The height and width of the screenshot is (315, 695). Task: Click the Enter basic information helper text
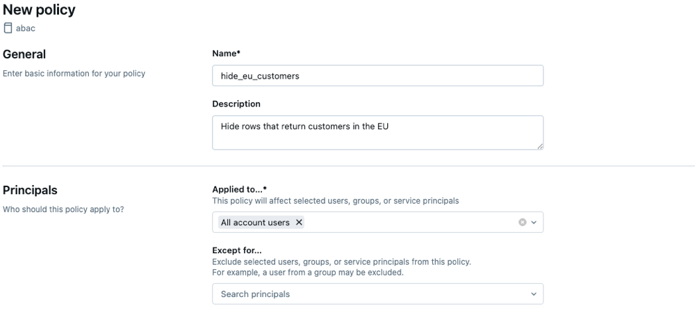[74, 74]
